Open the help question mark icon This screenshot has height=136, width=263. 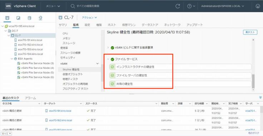pyautogui.click(x=189, y=6)
